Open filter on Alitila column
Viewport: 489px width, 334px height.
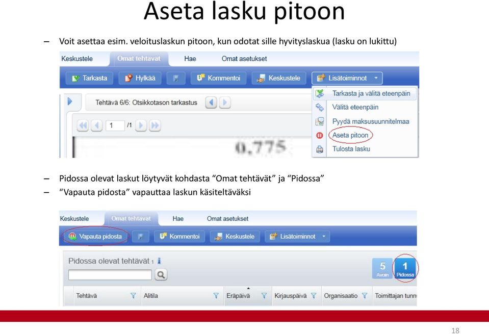[216, 296]
